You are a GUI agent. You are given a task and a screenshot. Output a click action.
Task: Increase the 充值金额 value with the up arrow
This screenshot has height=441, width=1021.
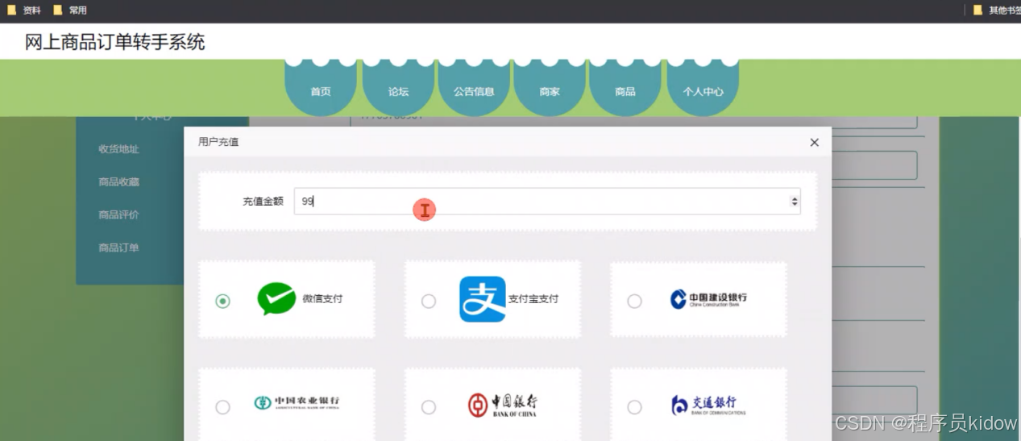tap(795, 198)
